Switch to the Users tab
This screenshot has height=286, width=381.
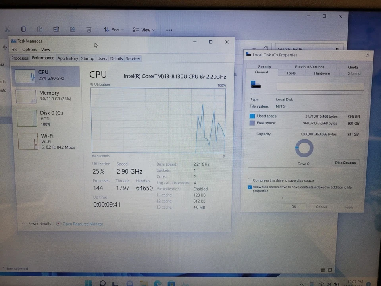coord(102,59)
